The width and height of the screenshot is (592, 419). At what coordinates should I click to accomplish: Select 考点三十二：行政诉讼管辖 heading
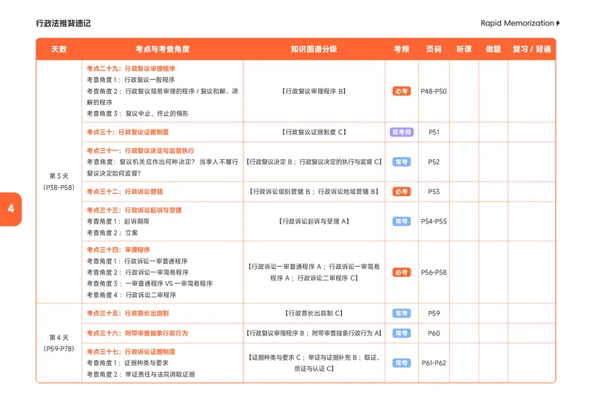tap(124, 192)
